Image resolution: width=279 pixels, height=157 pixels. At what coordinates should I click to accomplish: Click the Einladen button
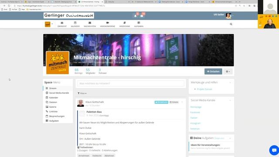[x=213, y=72]
